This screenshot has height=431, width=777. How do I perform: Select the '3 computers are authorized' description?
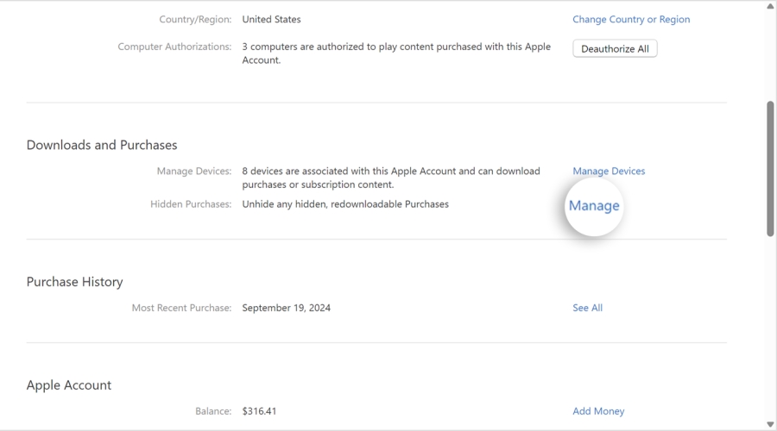point(396,53)
